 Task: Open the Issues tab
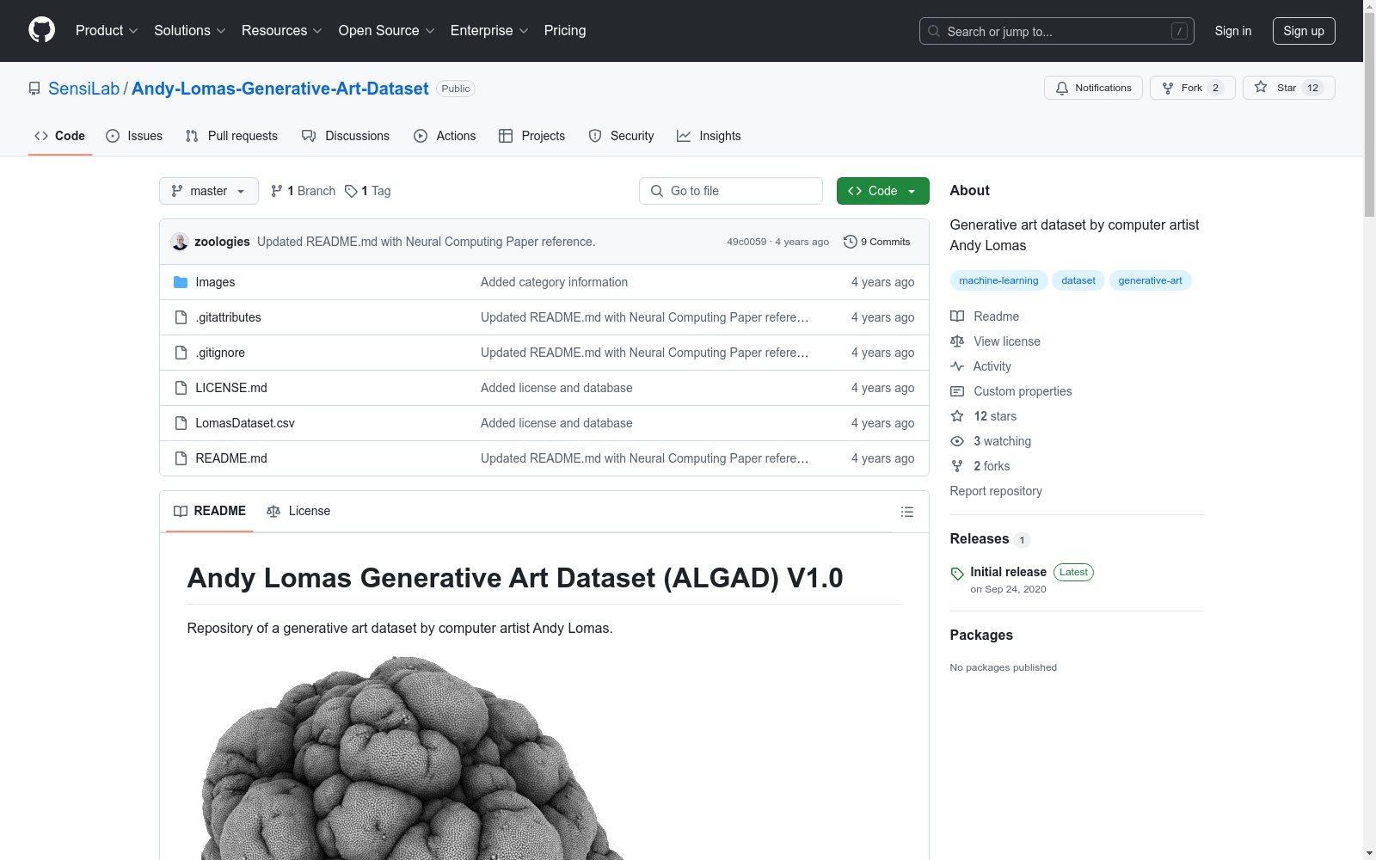[x=134, y=136]
